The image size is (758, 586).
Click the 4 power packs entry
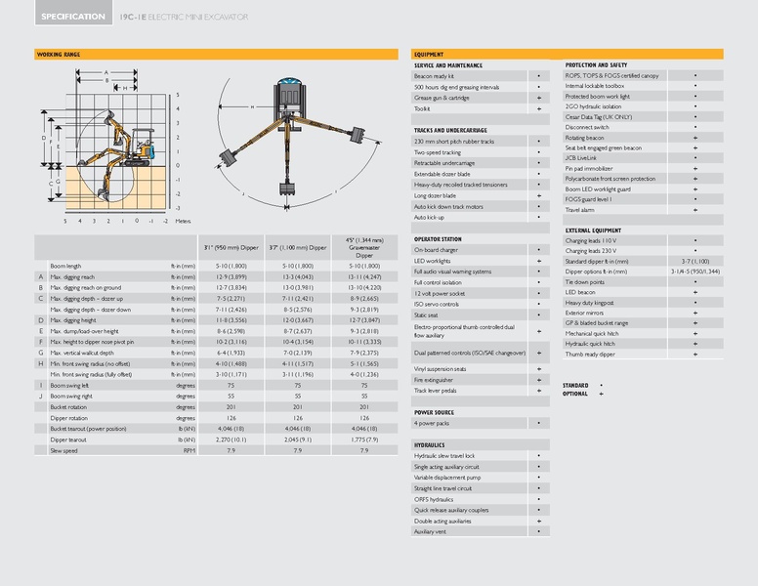[431, 423]
